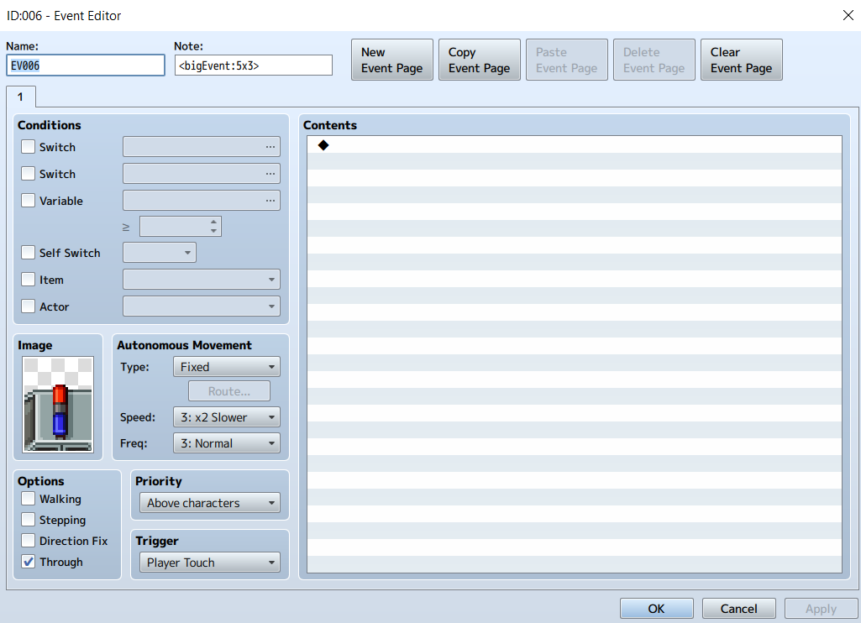Viewport: 861px width, 623px height.
Task: Click the Copy Event Page button
Action: click(x=480, y=60)
